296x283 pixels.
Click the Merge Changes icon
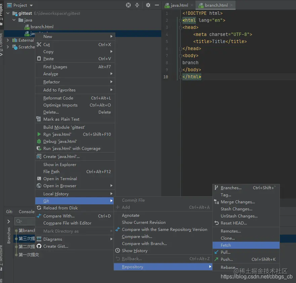pos(216,202)
